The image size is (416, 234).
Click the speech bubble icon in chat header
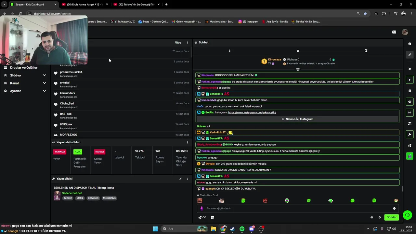pyautogui.click(x=298, y=51)
